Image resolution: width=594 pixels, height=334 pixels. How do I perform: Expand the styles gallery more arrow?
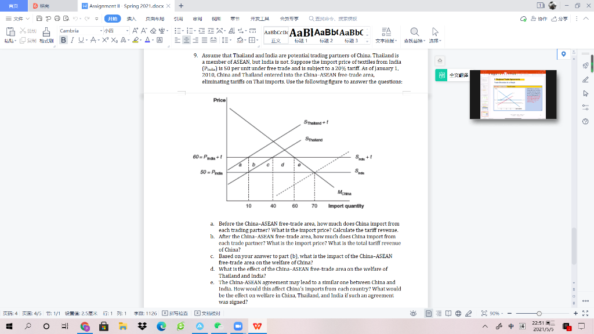(367, 41)
